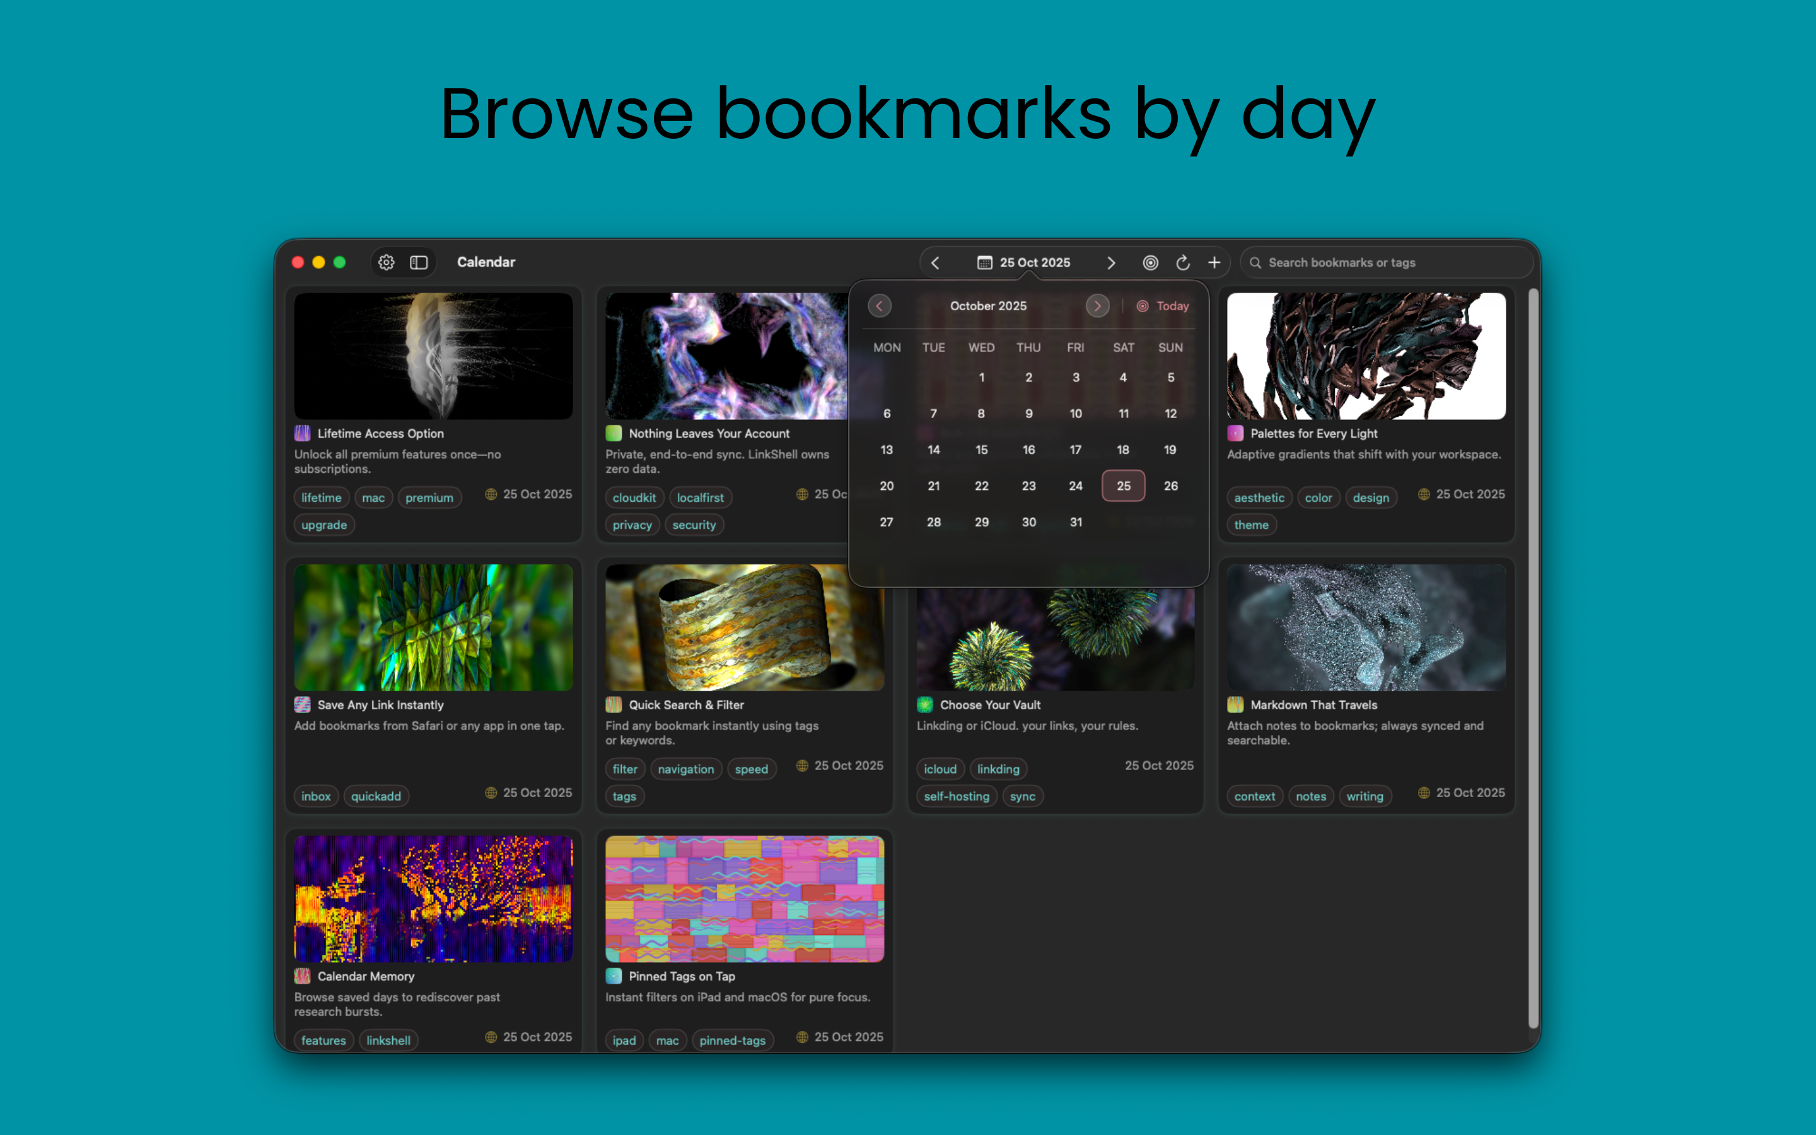Click the calendar icon beside the date
Image resolution: width=1816 pixels, height=1135 pixels.
click(986, 262)
